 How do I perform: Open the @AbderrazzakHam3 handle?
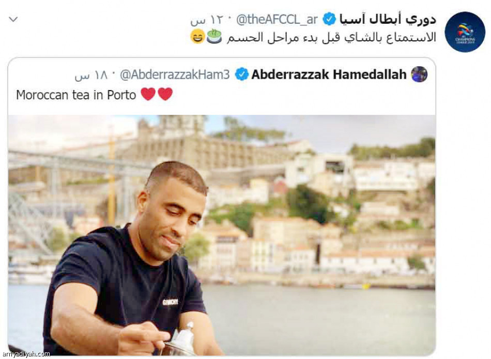tap(175, 74)
